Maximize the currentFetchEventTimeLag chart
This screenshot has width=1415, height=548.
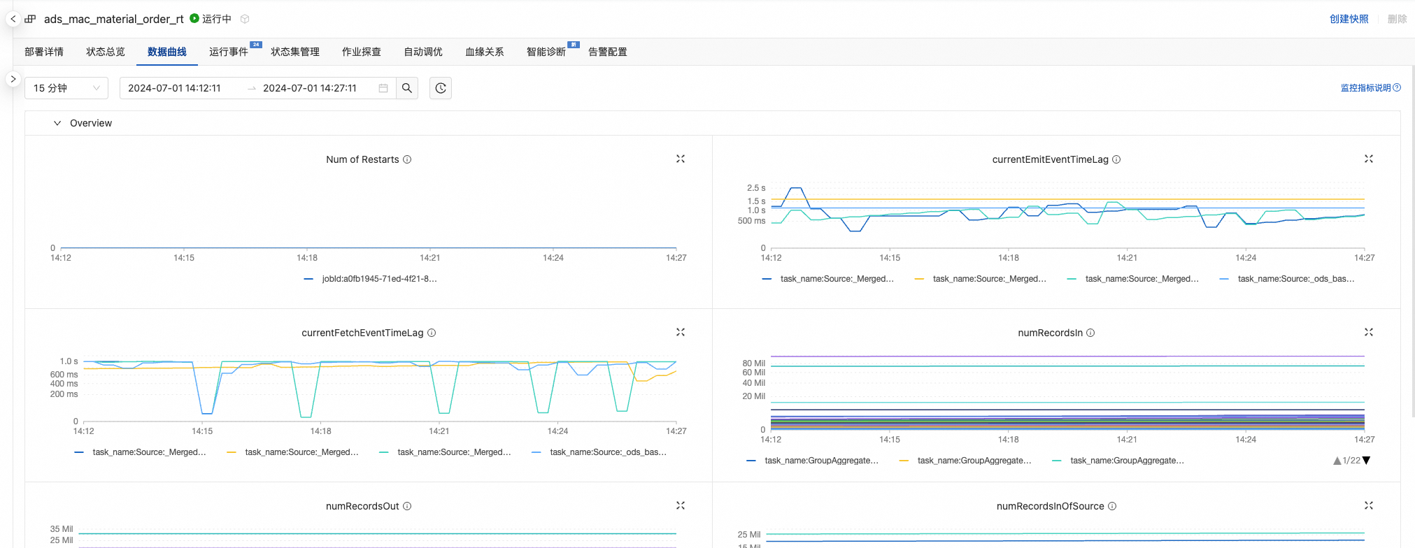pos(681,333)
